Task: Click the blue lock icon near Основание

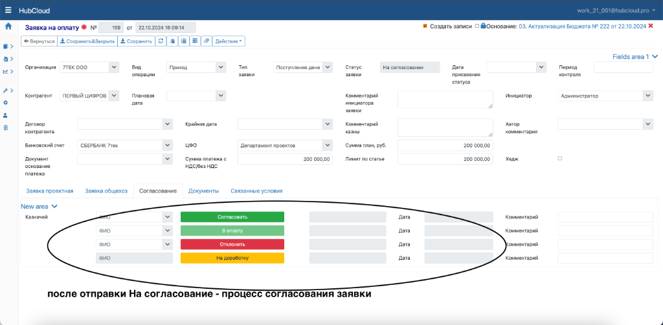Action: click(483, 26)
